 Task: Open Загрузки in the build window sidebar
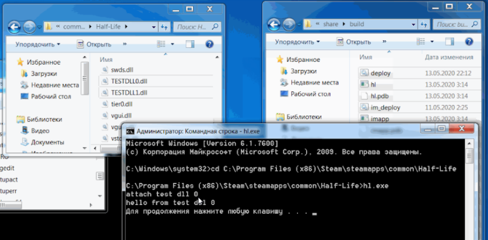304,71
